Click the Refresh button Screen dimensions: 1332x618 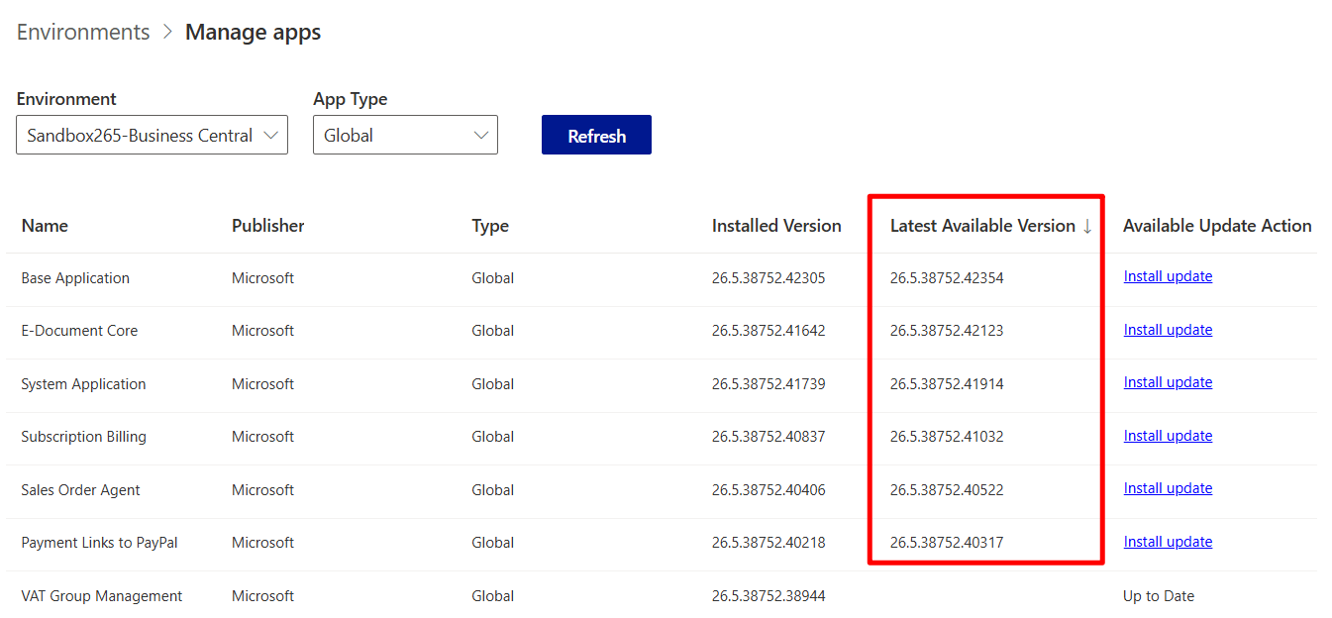click(596, 136)
